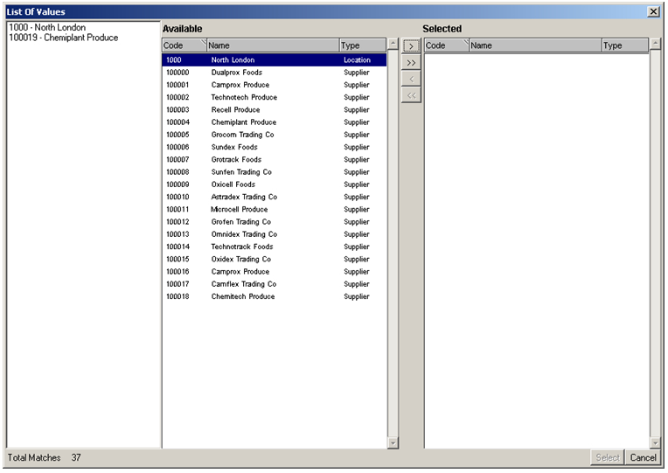
Task: Click the Cancel button
Action: [x=643, y=457]
